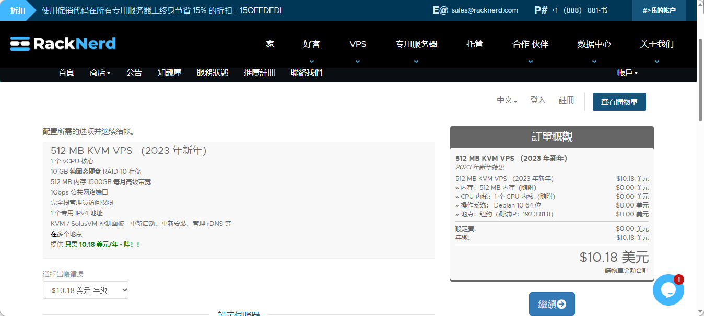Expand the 专用服务器 navigation menu
Viewport: 704px width, 316px height.
416,44
